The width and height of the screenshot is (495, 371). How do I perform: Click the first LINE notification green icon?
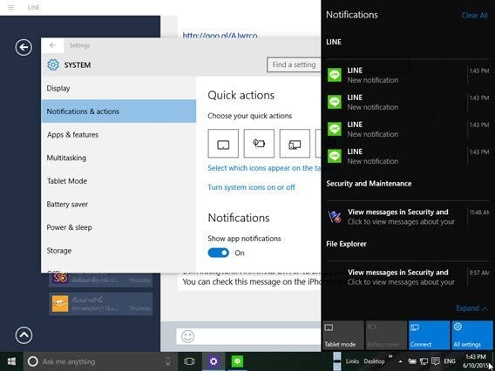coord(335,75)
